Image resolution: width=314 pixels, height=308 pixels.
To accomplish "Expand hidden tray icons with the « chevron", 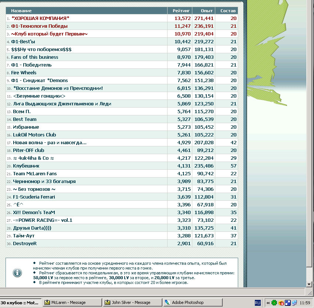I will tap(268, 303).
